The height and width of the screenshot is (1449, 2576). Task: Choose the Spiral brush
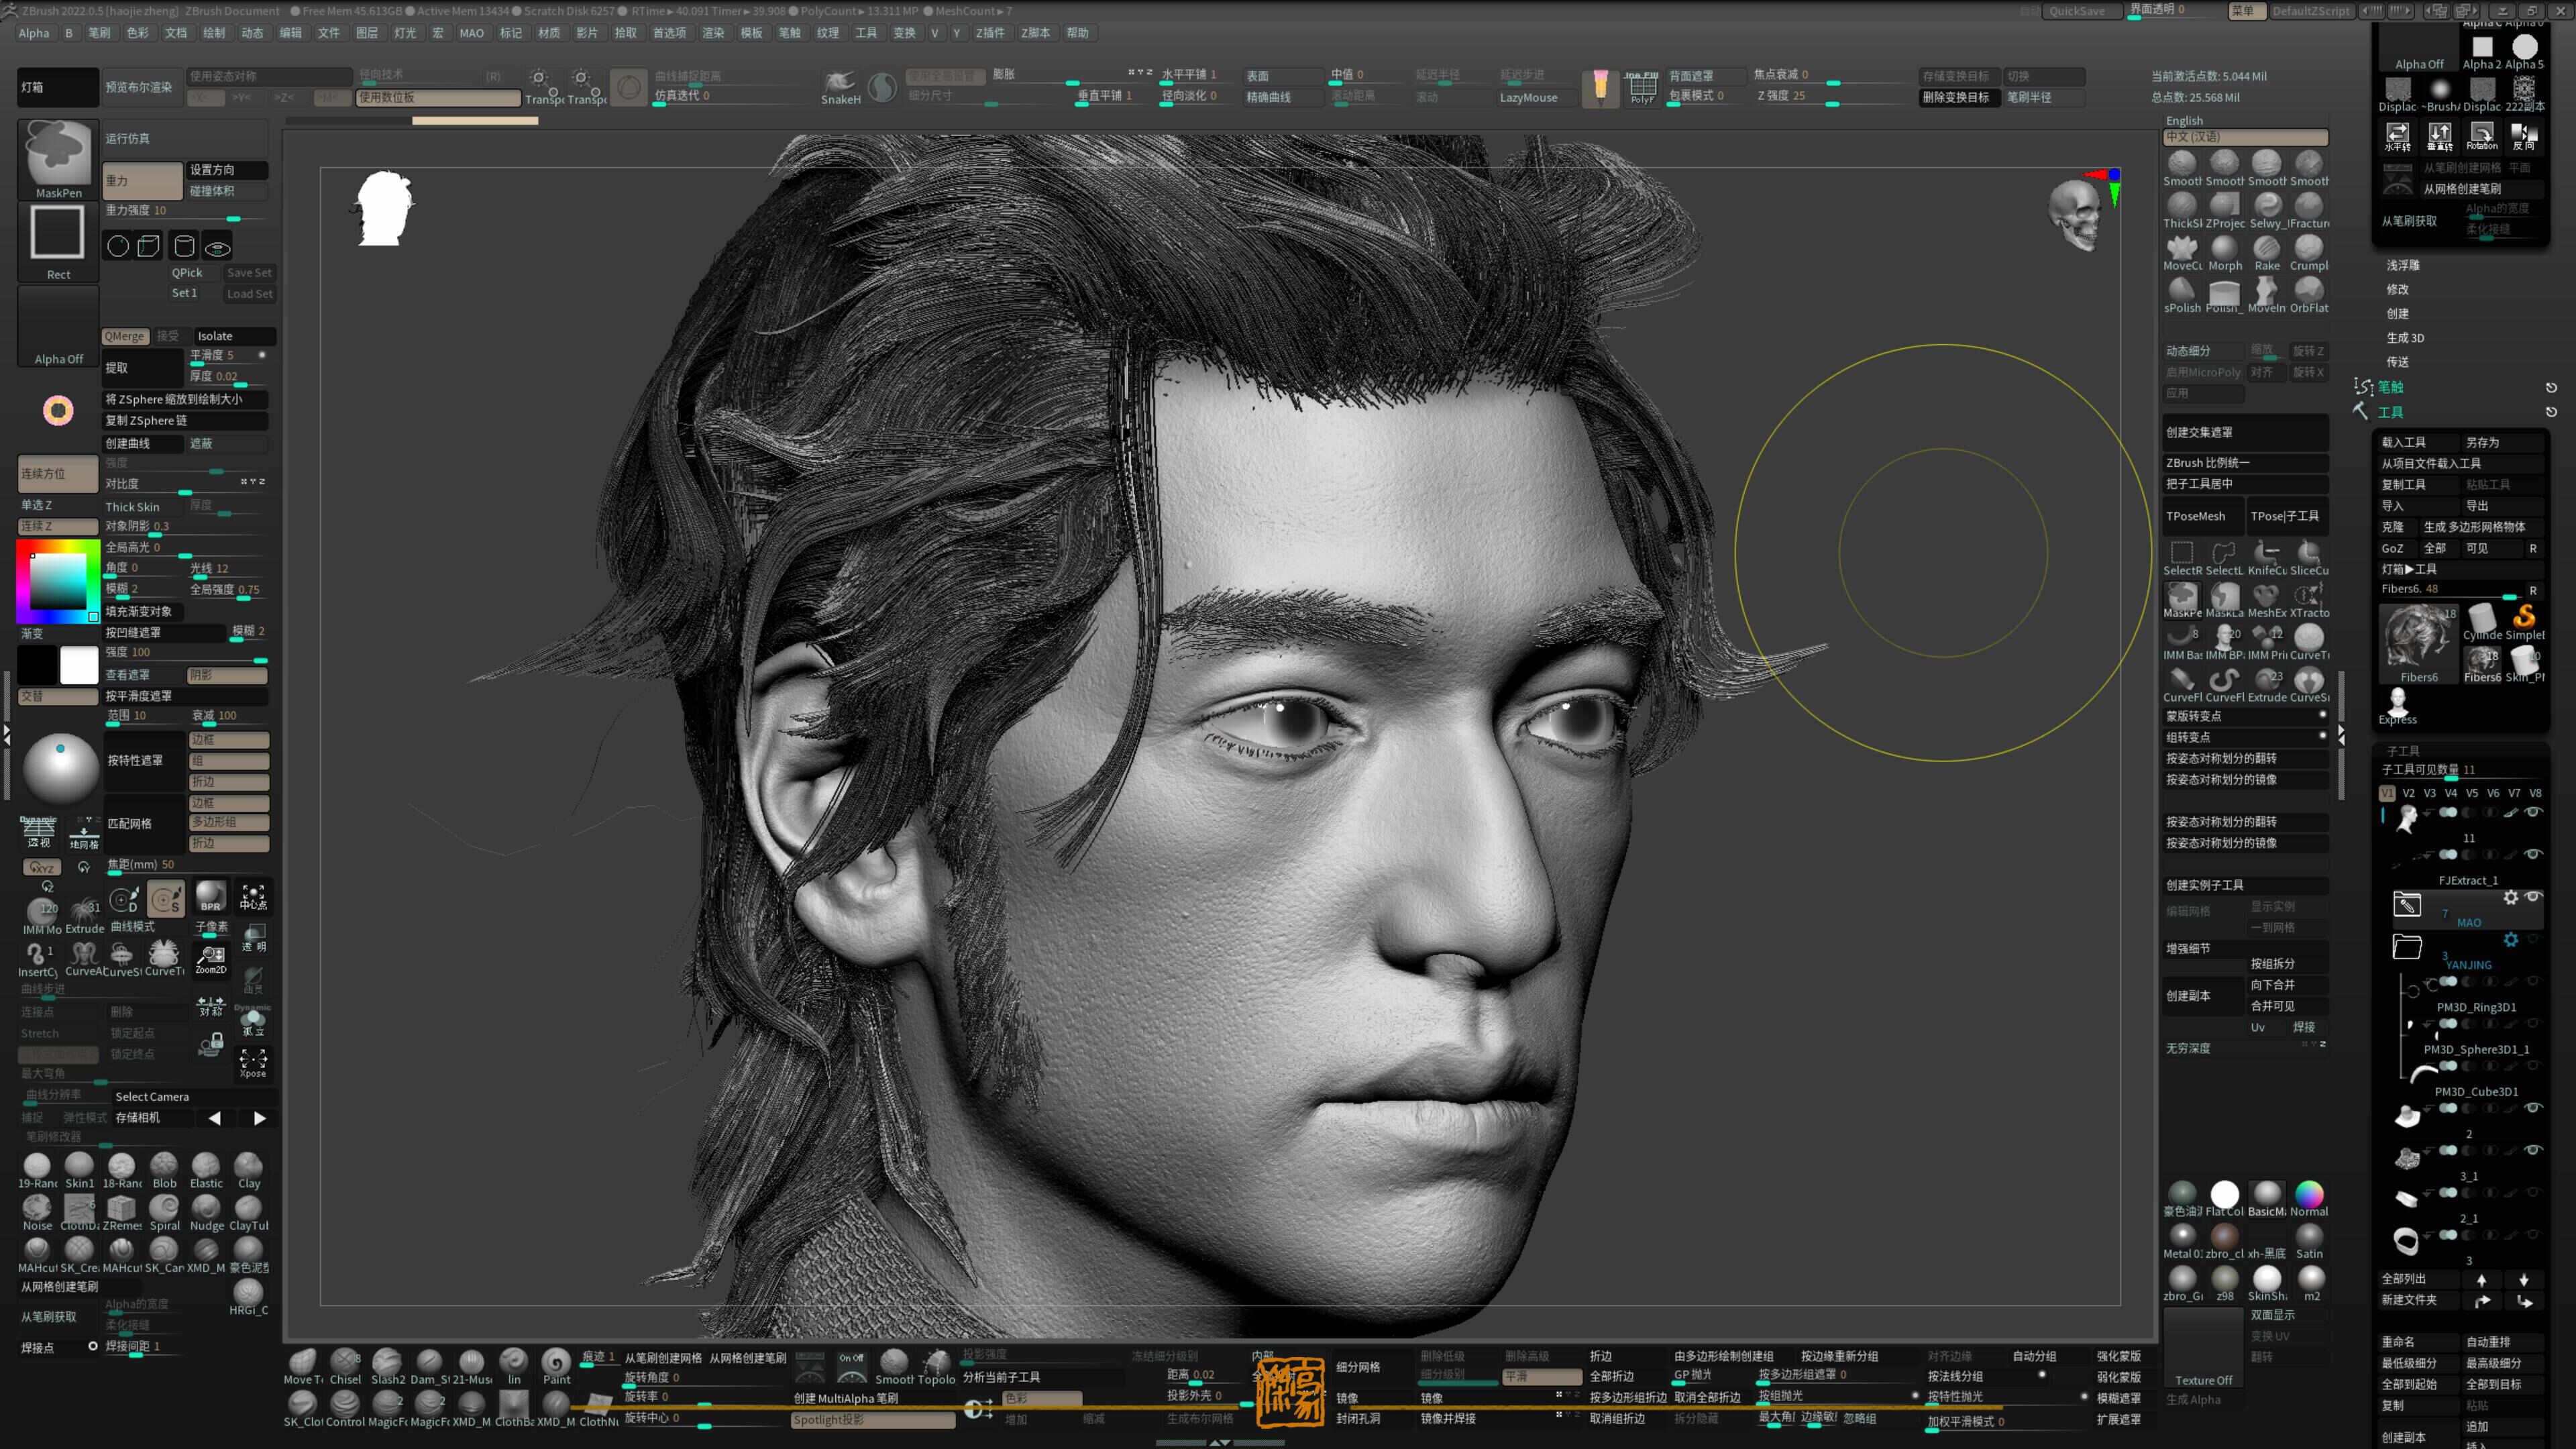click(164, 1208)
